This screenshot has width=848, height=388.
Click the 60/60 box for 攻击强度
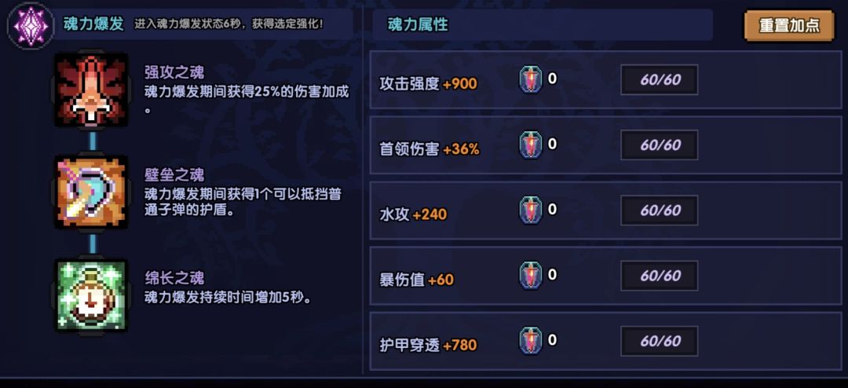pos(660,80)
